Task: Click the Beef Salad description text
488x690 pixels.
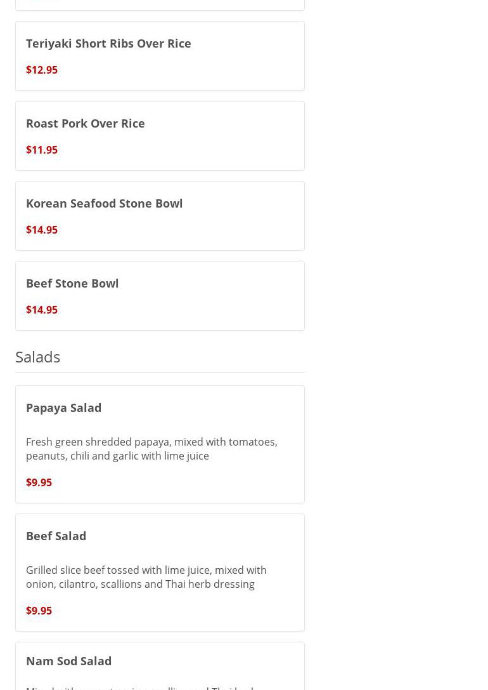Action: tap(146, 577)
